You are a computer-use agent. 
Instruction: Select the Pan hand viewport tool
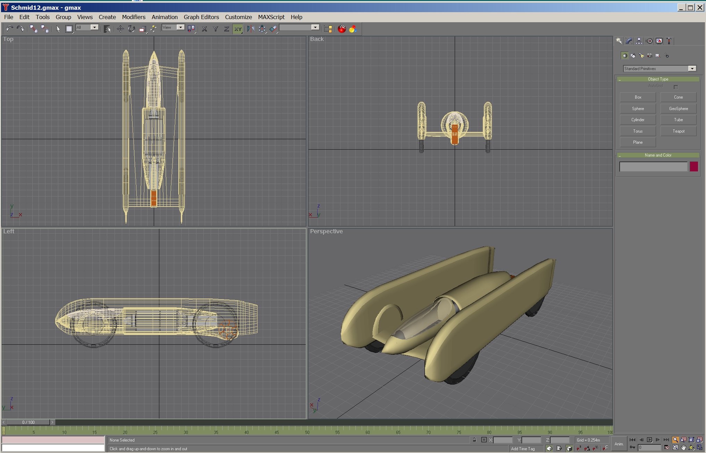coord(683,448)
